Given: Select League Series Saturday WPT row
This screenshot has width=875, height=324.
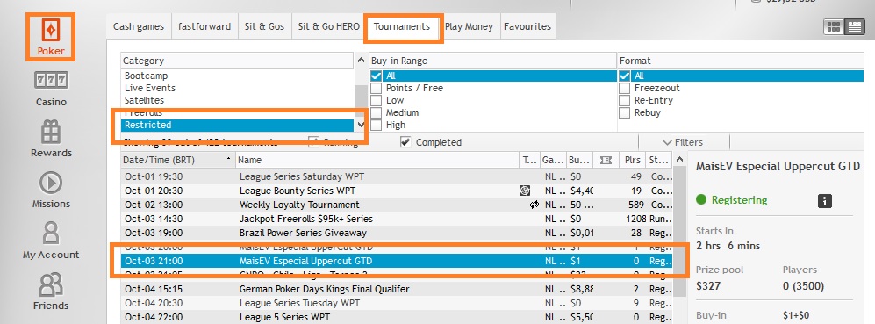Looking at the screenshot, I should pos(397,176).
